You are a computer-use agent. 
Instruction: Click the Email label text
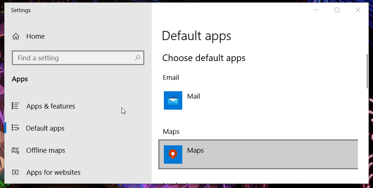pos(171,78)
